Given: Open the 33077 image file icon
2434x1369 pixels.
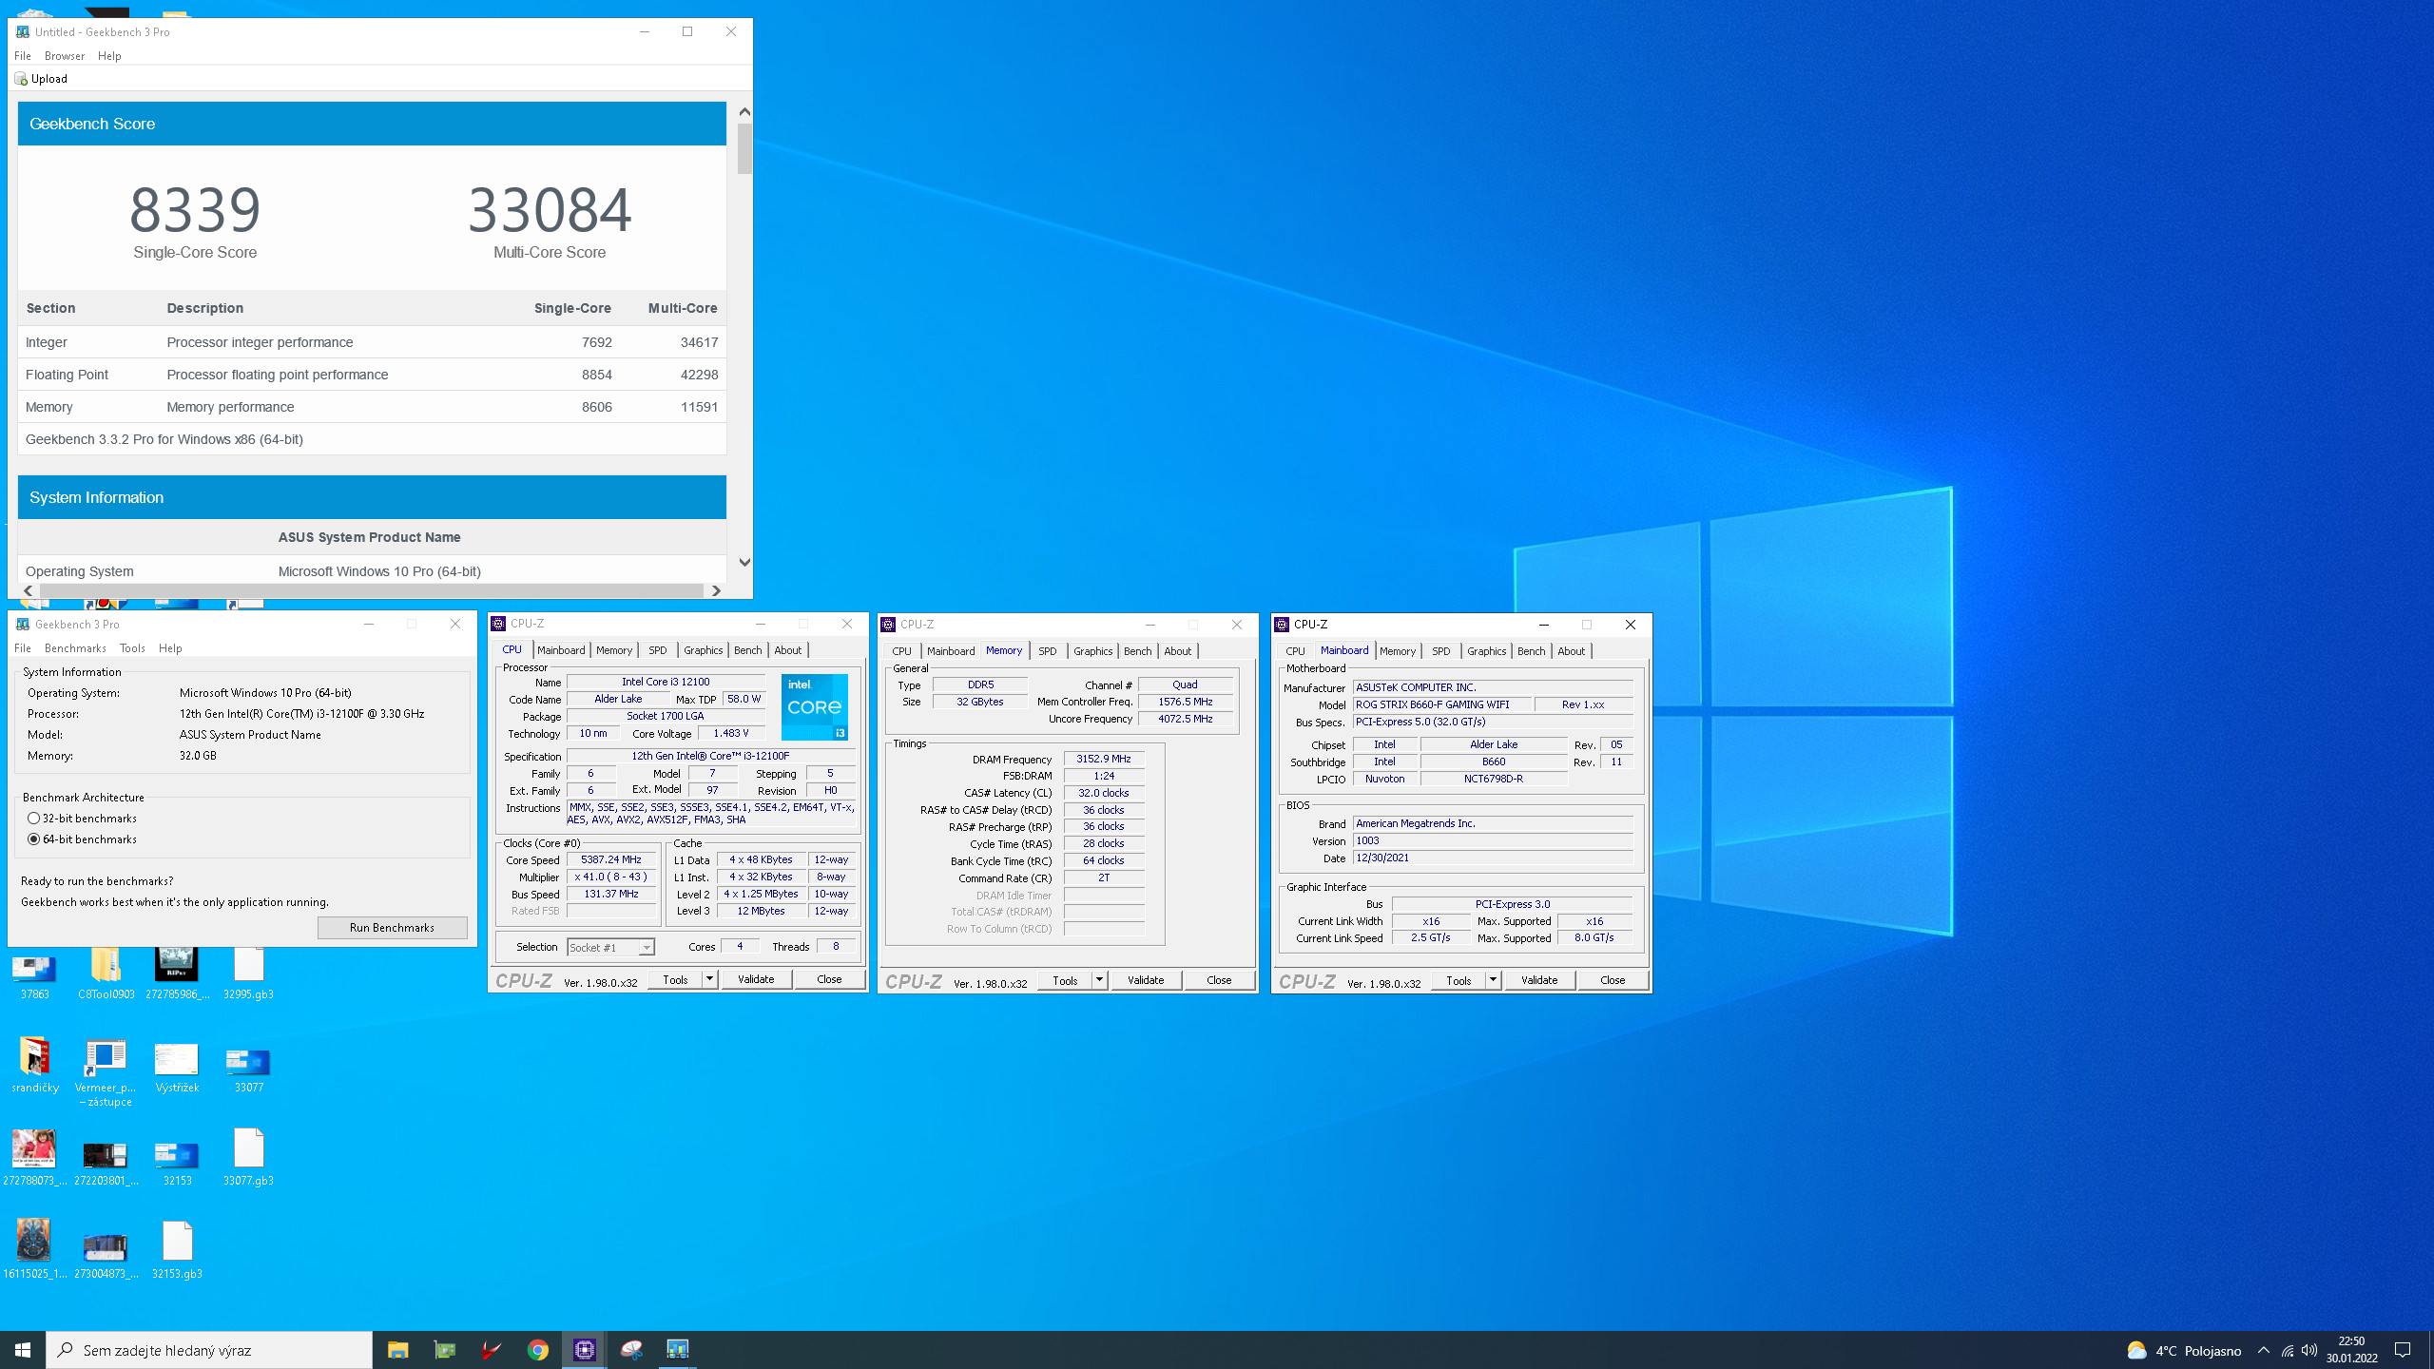Looking at the screenshot, I should coord(248,1065).
